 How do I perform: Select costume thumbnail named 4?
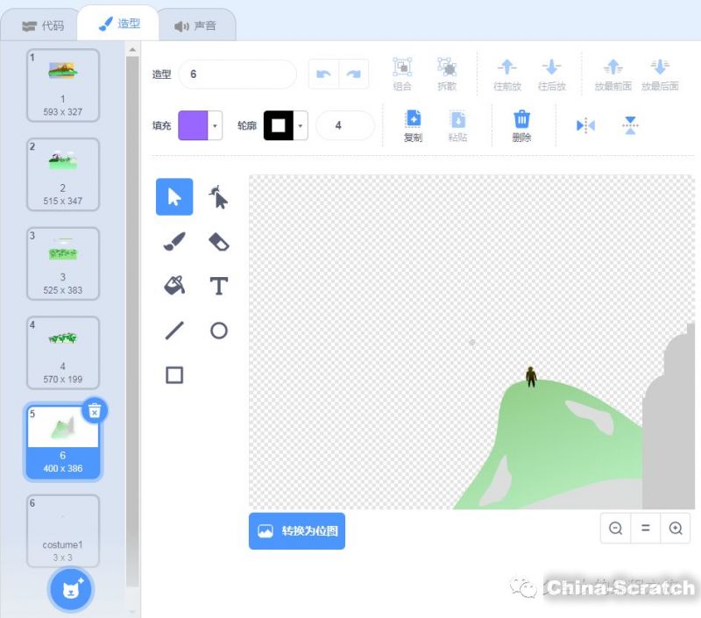pos(62,352)
